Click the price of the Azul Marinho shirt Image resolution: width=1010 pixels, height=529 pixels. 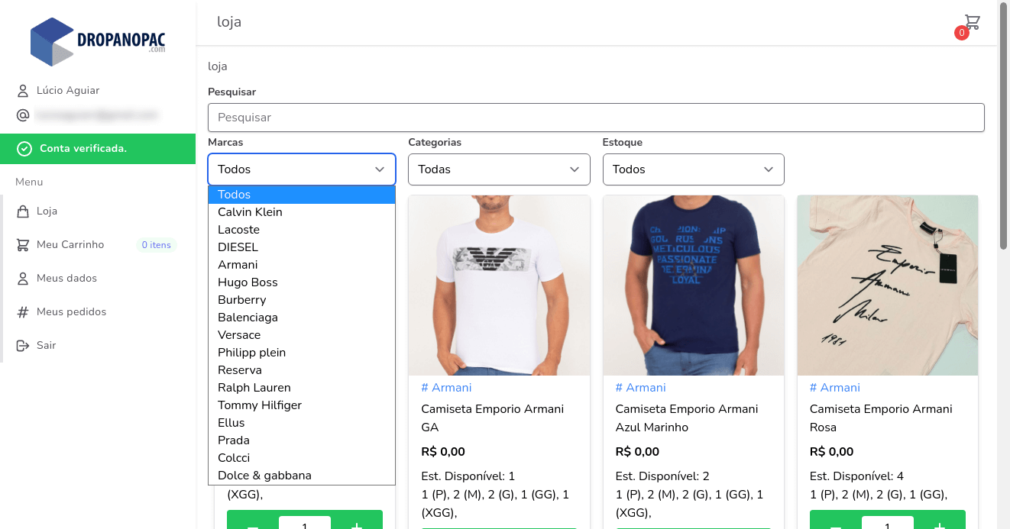pyautogui.click(x=637, y=452)
